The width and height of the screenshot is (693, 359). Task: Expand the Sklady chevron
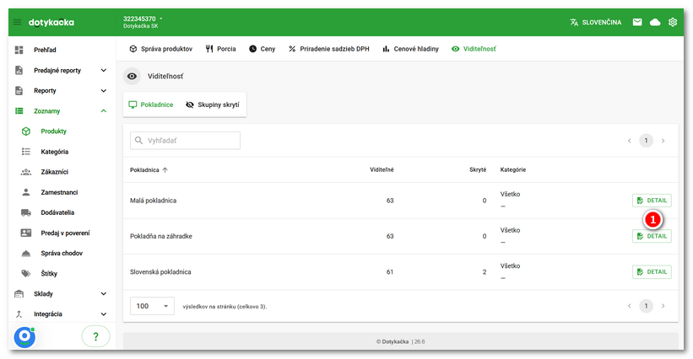[104, 294]
